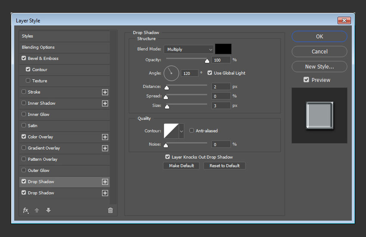366x237 pixels.
Task: Add another Inner Shadow with plus icon
Action: (105, 103)
